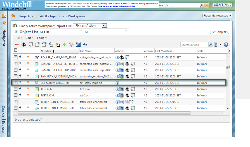Click the vertical scrollbar down arrow
The image size is (250, 147).
pyautogui.click(x=228, y=109)
